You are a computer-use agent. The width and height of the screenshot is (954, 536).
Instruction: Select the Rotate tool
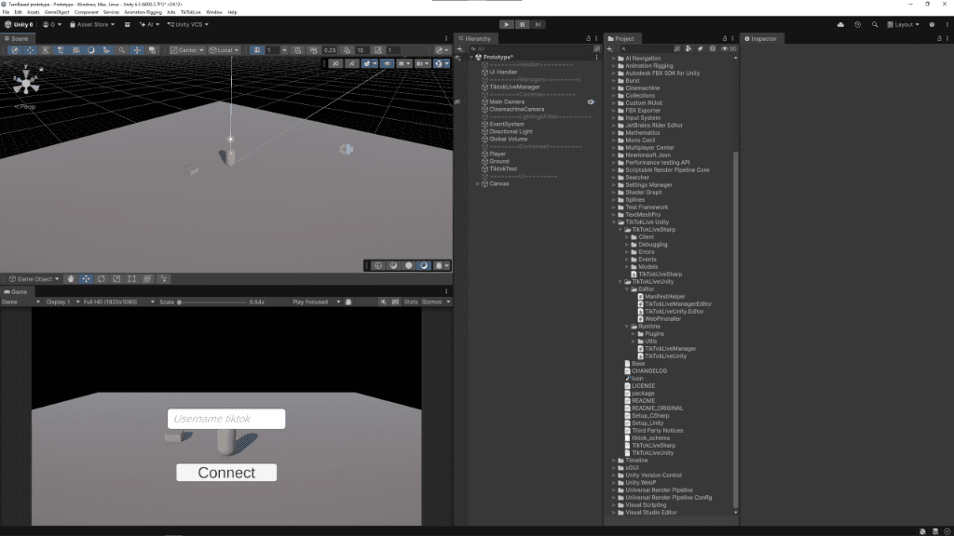[101, 279]
